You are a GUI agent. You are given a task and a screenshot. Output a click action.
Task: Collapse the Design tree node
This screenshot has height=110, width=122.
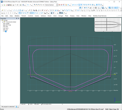1,20
